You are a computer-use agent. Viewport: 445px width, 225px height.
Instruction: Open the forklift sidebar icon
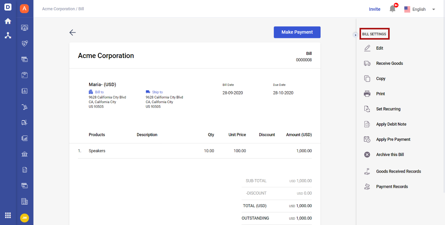(x=25, y=122)
